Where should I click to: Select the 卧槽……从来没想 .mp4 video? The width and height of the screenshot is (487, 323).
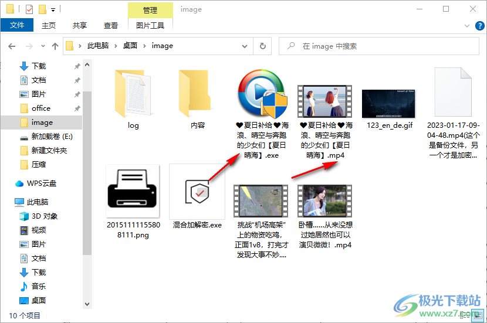325,216
